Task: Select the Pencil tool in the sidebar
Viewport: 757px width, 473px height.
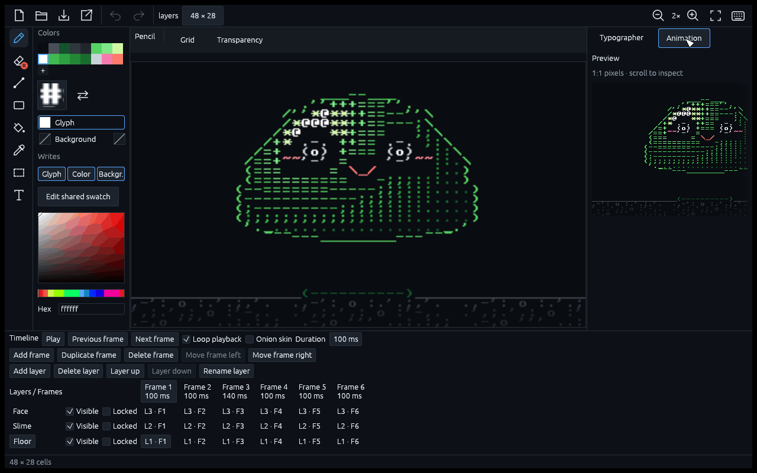Action: point(19,38)
